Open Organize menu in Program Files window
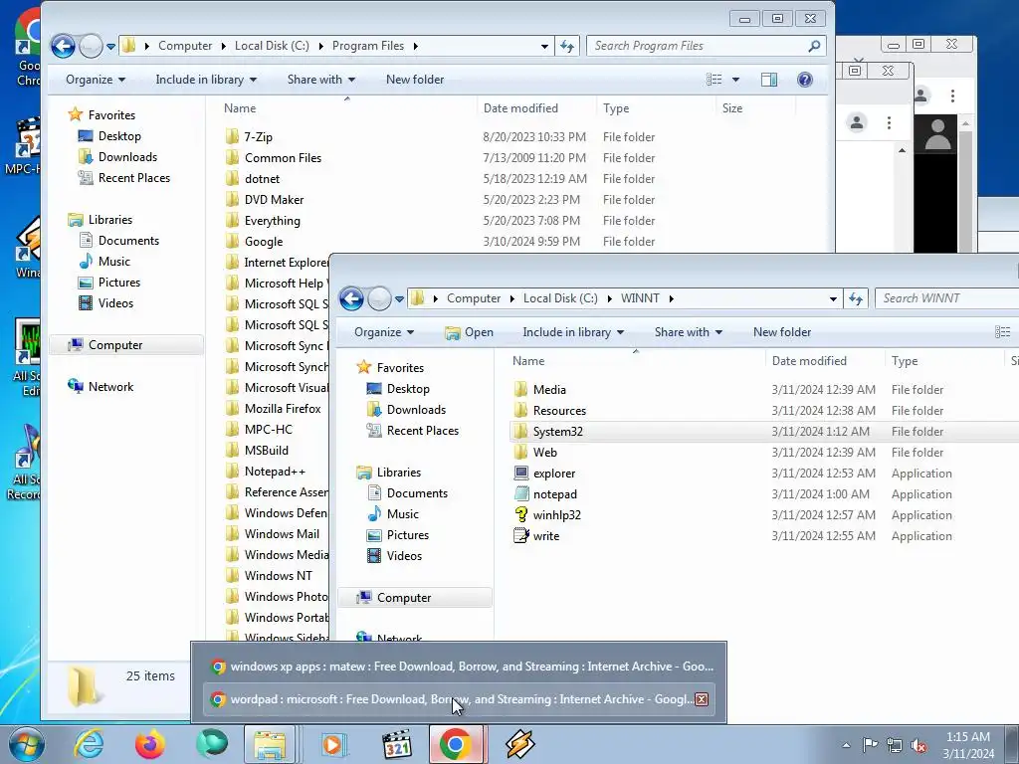Image resolution: width=1019 pixels, height=764 pixels. (96, 80)
